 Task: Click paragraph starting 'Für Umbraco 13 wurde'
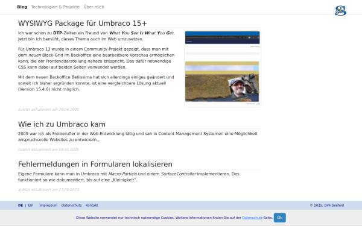(97, 58)
